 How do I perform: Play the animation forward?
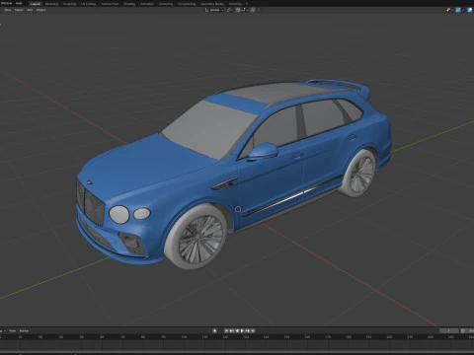coord(242,330)
